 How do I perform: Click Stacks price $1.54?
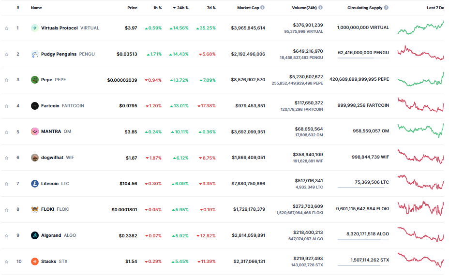131,261
